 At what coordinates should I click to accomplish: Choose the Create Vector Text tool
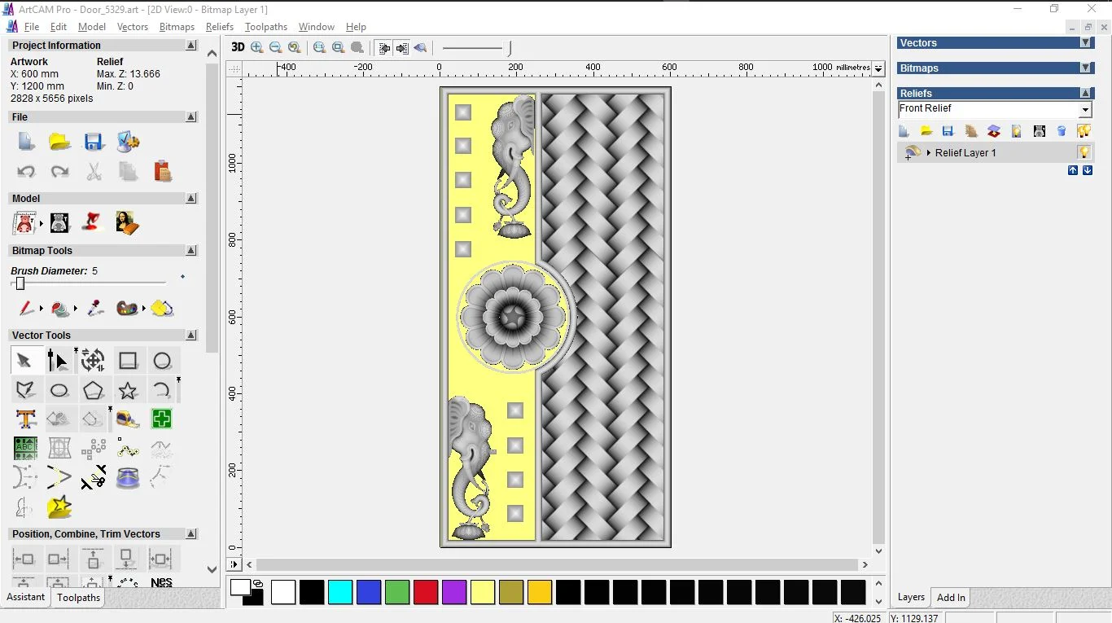[26, 419]
